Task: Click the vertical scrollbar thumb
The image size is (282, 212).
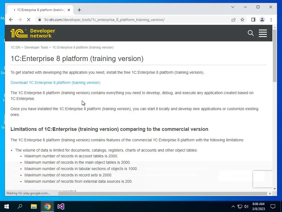Action: click(x=275, y=55)
